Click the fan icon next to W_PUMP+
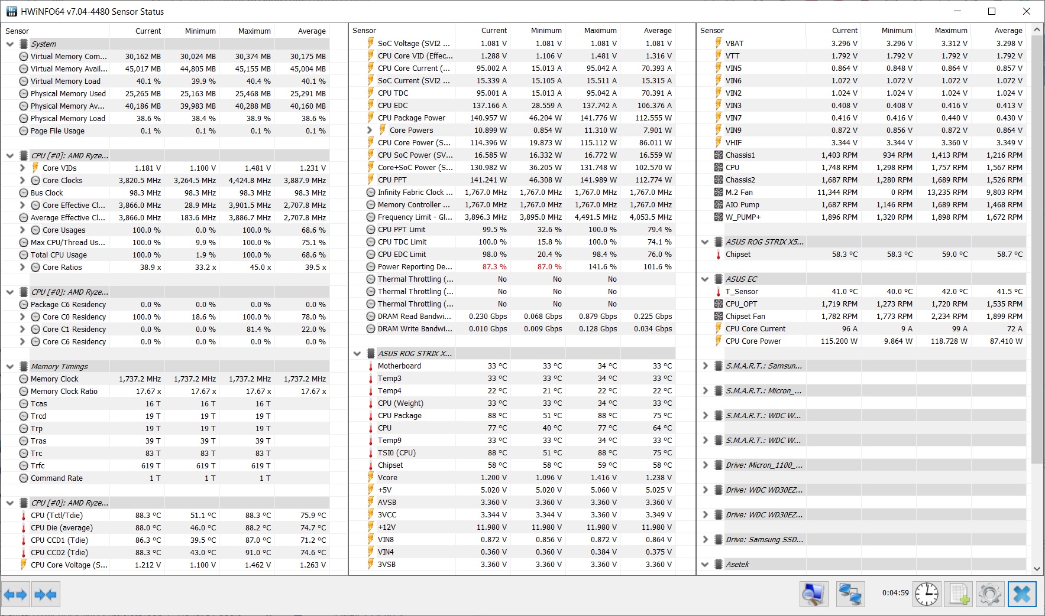1045x616 pixels. tap(719, 217)
